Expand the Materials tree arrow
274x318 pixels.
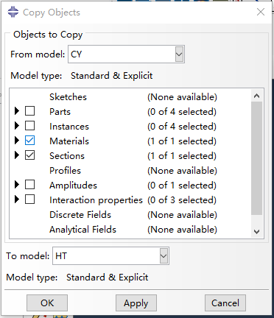pos(17,141)
